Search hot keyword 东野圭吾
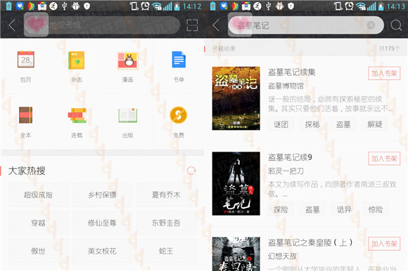Image resolution: width=408 pixels, height=271 pixels. click(166, 223)
